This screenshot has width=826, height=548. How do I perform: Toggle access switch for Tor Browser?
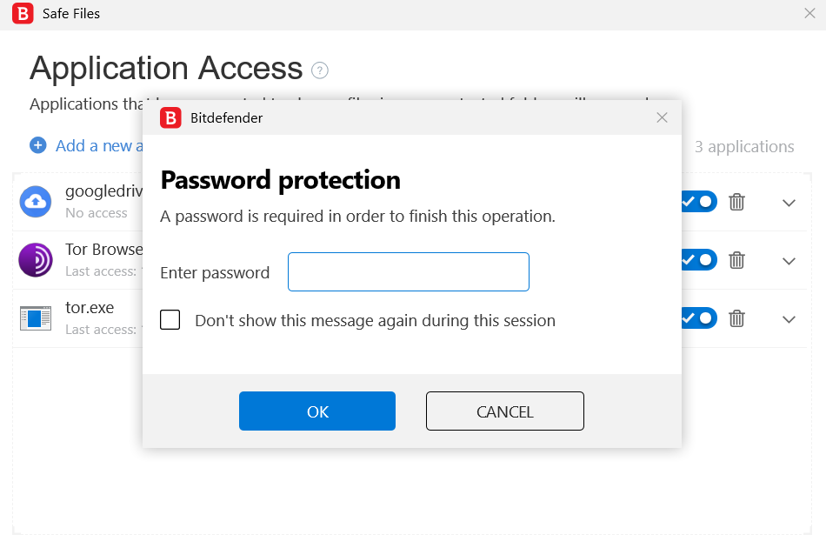[699, 259]
